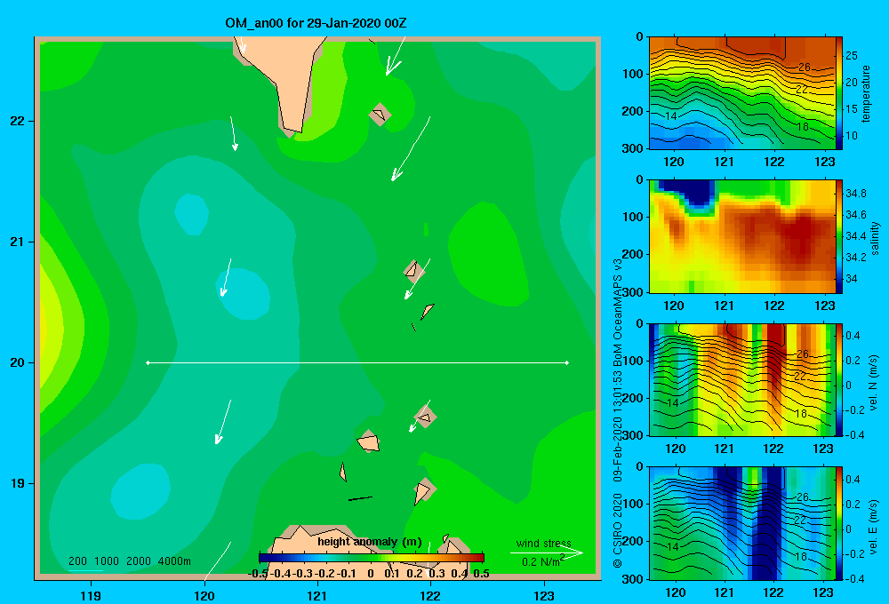Click the 'salinity' axis label
This screenshot has height=604, width=889.
pos(875,238)
